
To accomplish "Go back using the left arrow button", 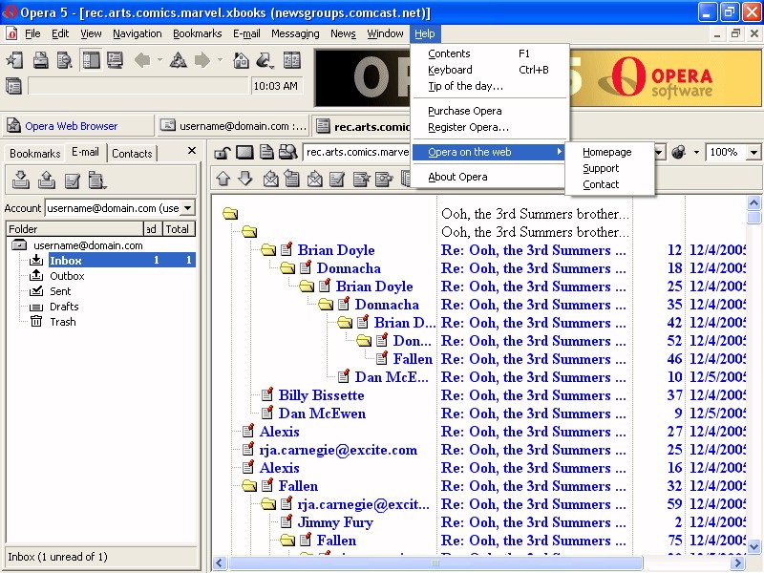I will [142, 60].
